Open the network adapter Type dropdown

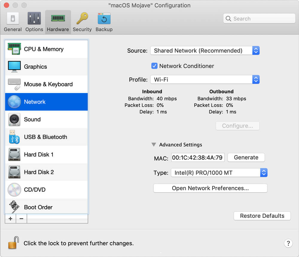click(x=263, y=172)
